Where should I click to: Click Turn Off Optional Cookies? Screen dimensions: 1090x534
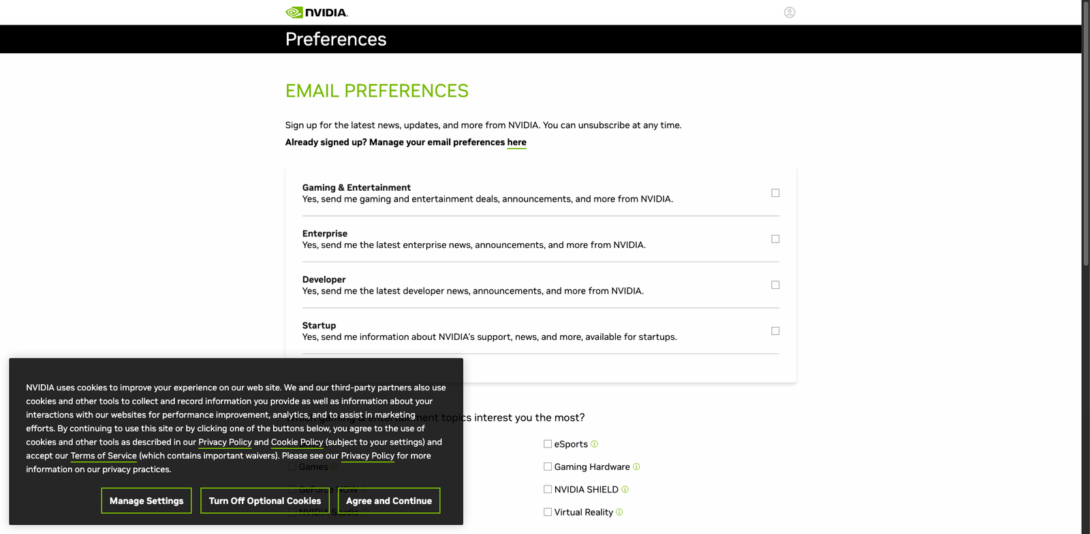pyautogui.click(x=265, y=501)
